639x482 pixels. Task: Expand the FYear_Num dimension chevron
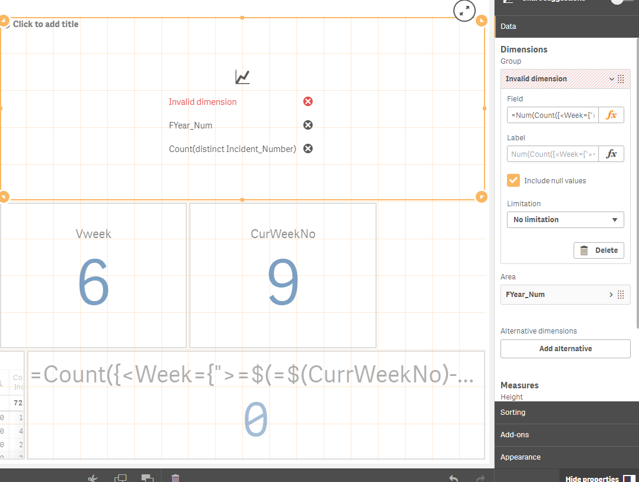point(611,295)
